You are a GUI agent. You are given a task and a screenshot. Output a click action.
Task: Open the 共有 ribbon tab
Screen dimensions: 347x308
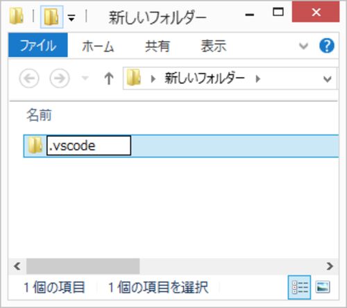coord(158,46)
